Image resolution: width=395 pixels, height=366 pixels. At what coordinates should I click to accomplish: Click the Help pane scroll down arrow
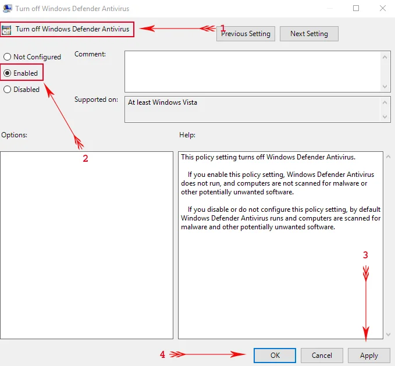(388, 334)
